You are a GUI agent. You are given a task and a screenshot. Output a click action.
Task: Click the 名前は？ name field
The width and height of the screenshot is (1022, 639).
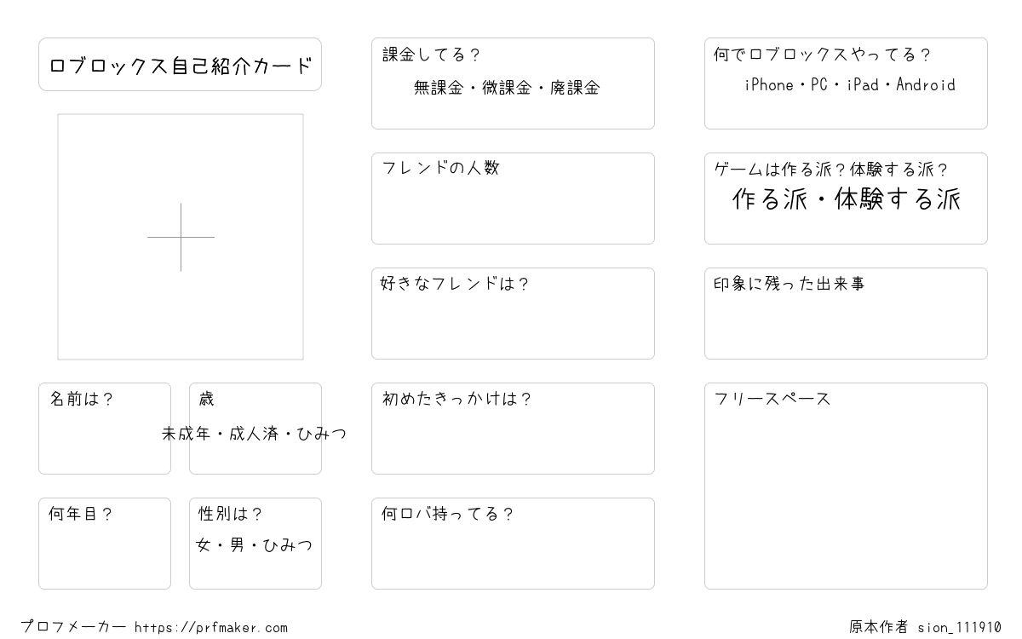[105, 429]
